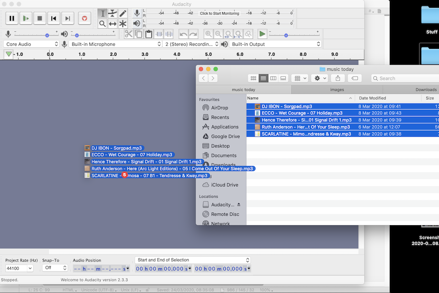The width and height of the screenshot is (439, 293).
Task: Zoom out on the timeline
Action: pos(218,34)
